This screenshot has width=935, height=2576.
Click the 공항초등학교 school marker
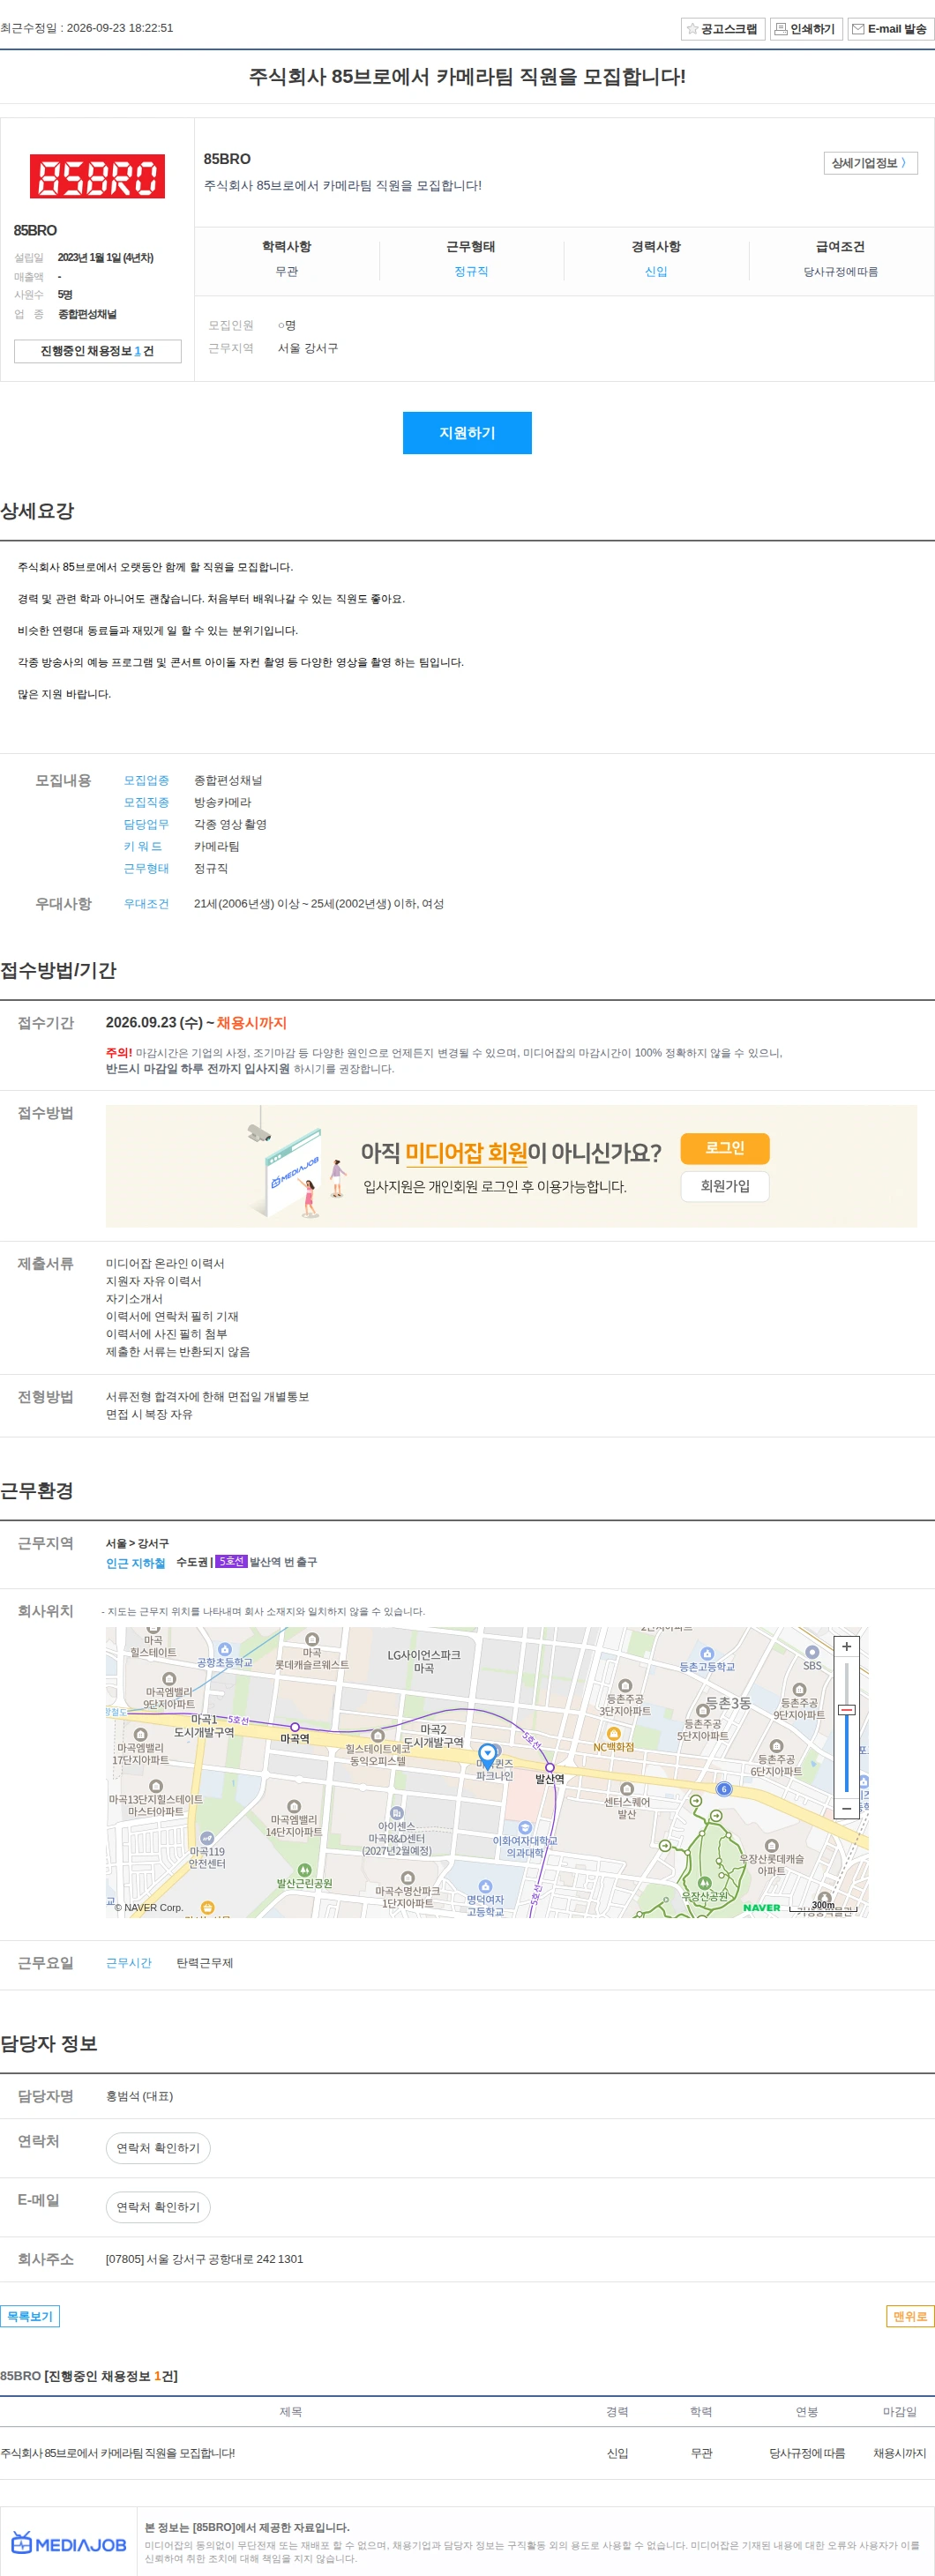(224, 1649)
